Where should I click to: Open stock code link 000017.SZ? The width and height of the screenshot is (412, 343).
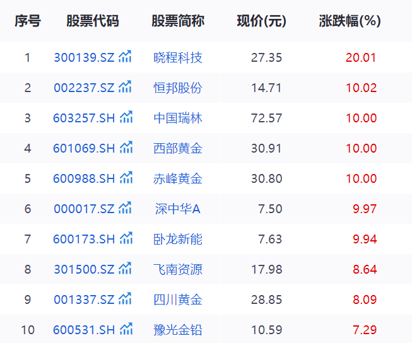click(x=84, y=209)
